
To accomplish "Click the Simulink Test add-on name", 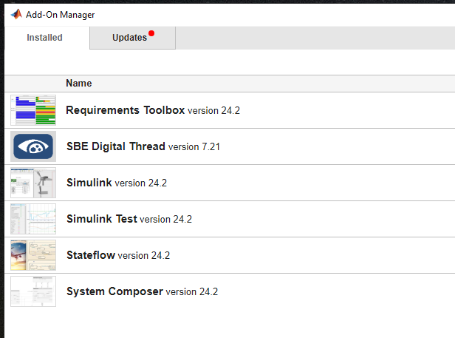I will [x=101, y=219].
